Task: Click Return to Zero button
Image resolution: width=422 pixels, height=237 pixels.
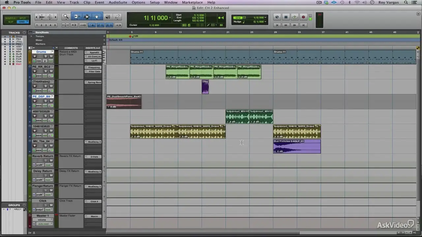Action: [277, 25]
